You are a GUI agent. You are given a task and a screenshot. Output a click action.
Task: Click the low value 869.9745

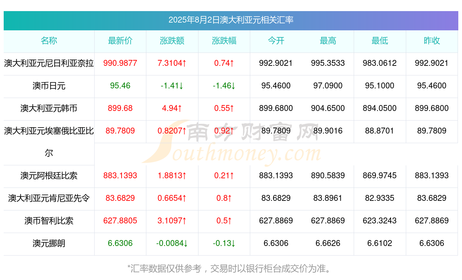[x=380, y=176]
